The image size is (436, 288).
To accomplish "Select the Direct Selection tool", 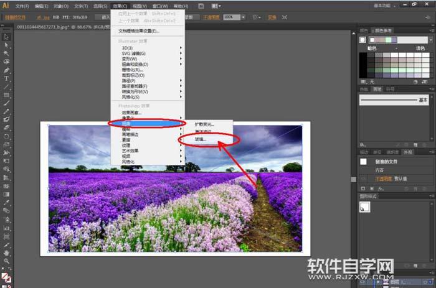I will [6, 45].
